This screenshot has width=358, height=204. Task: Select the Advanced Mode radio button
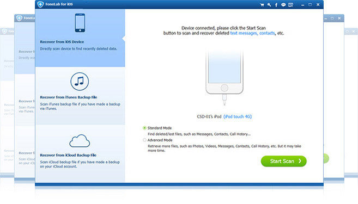pyautogui.click(x=144, y=140)
